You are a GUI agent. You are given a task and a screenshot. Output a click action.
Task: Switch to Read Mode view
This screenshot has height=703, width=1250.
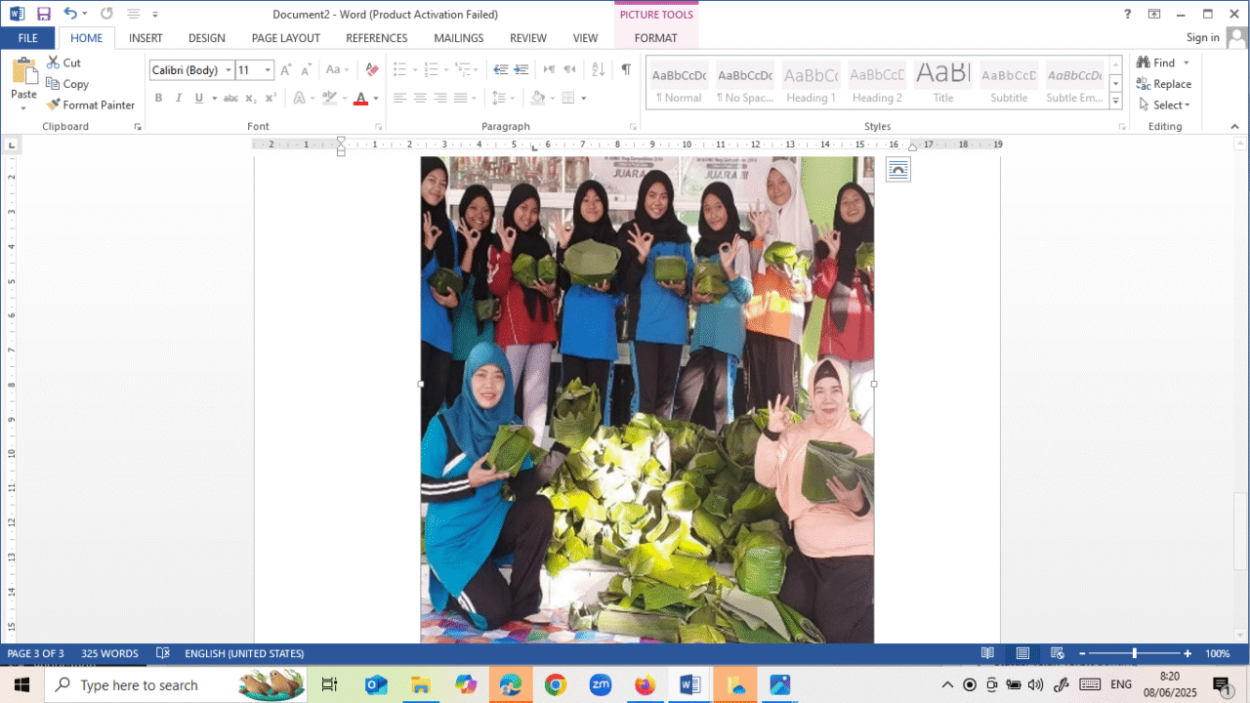click(x=987, y=653)
